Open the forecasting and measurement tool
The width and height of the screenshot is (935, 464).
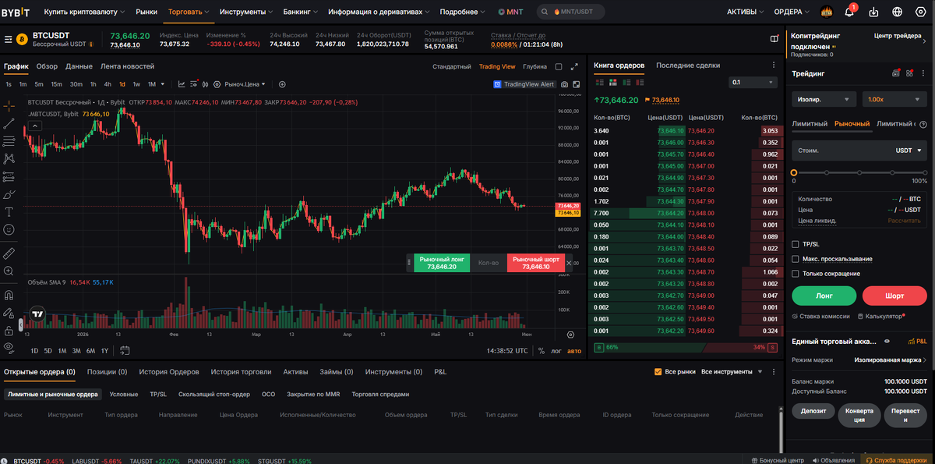tap(9, 176)
